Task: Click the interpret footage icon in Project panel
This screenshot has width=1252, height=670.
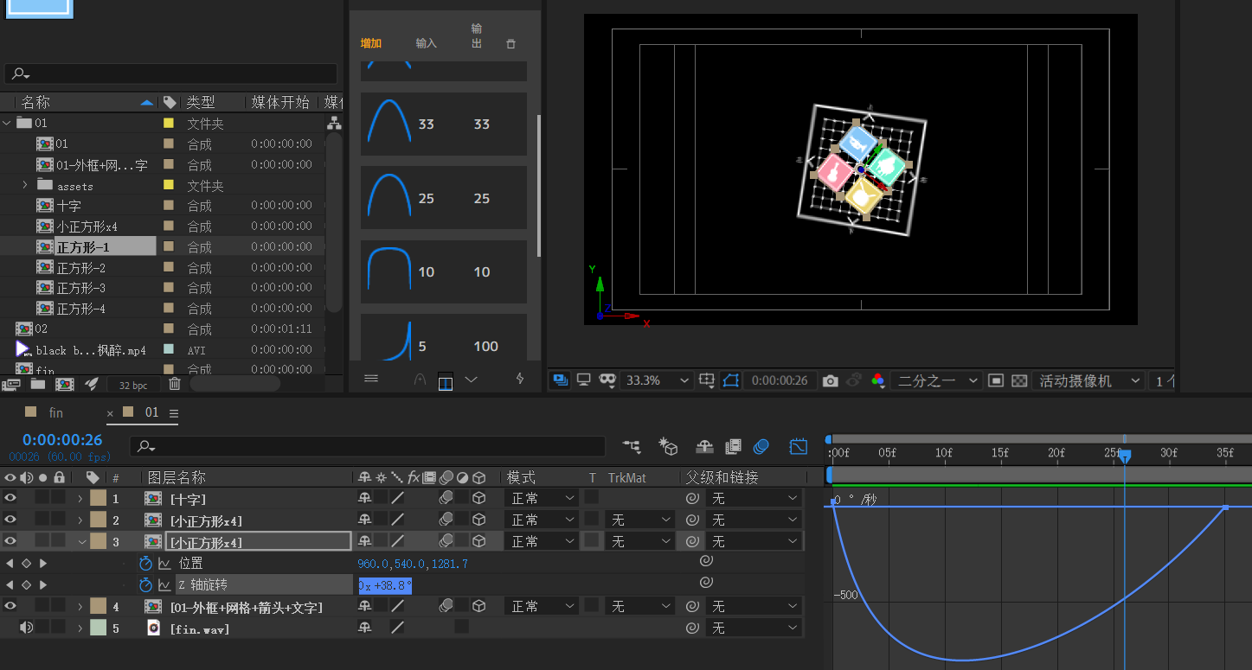Action: pos(11,384)
